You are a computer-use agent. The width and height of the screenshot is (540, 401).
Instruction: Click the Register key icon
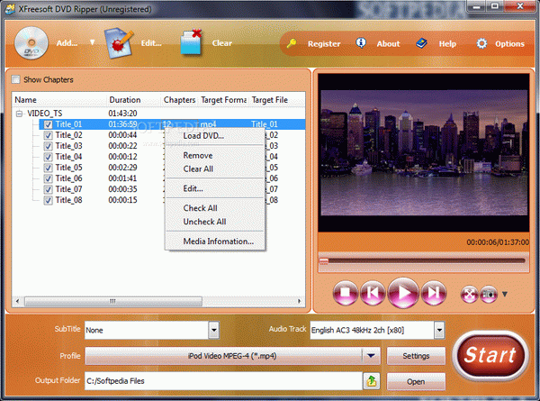292,43
